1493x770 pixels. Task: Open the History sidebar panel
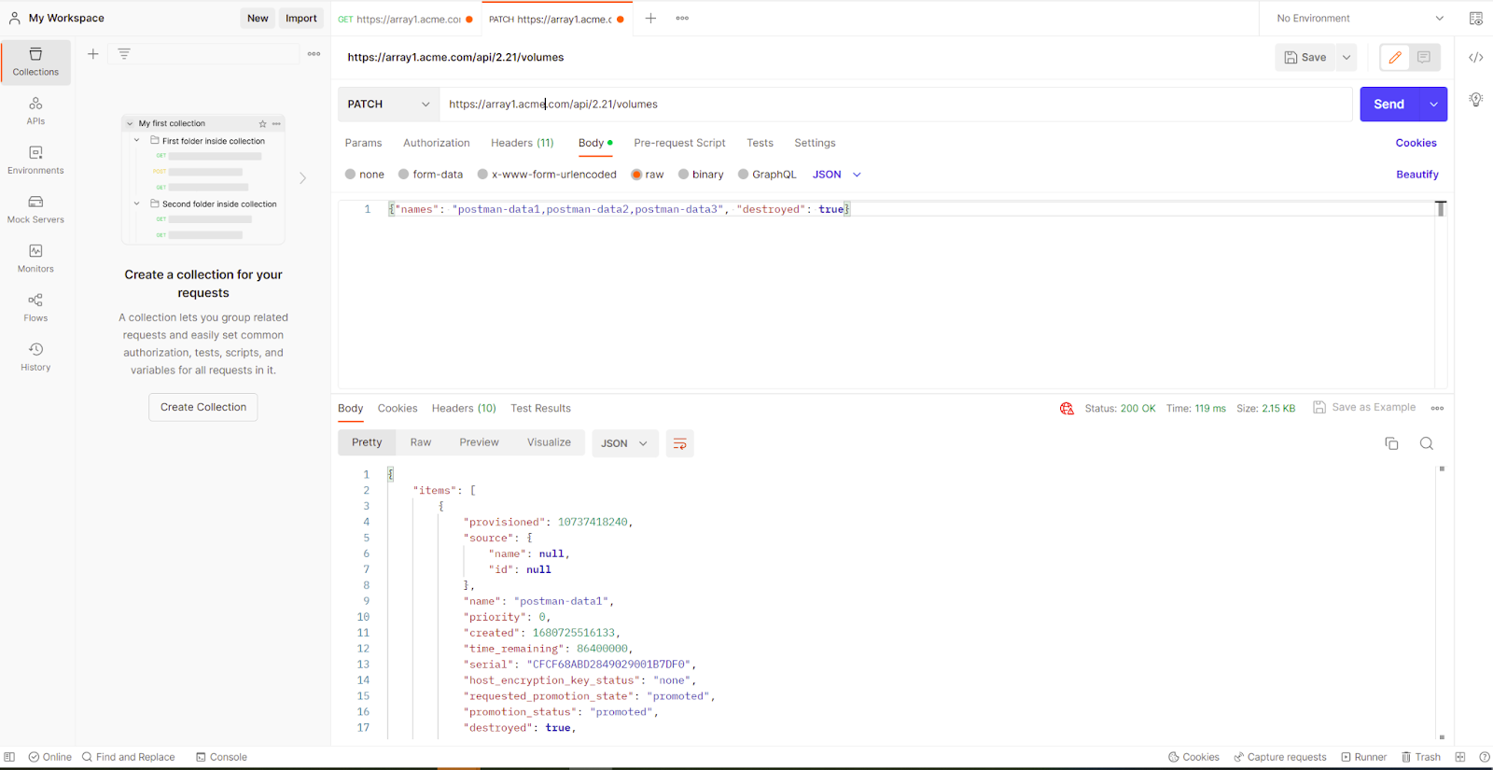tap(35, 357)
